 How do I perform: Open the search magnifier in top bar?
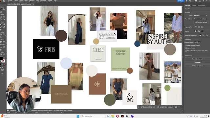click(190, 1)
